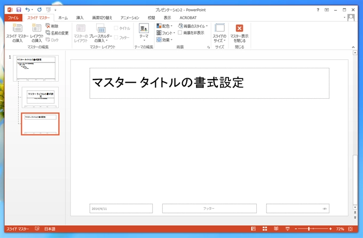Delete the selected layout
This screenshot has width=363, height=238.
52,26
